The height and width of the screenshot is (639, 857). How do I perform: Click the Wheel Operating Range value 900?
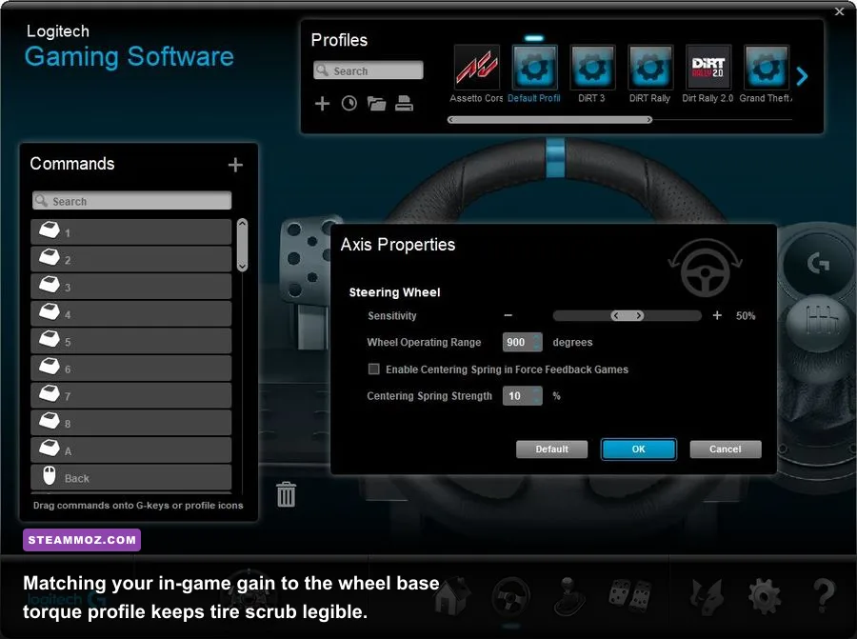coord(517,342)
